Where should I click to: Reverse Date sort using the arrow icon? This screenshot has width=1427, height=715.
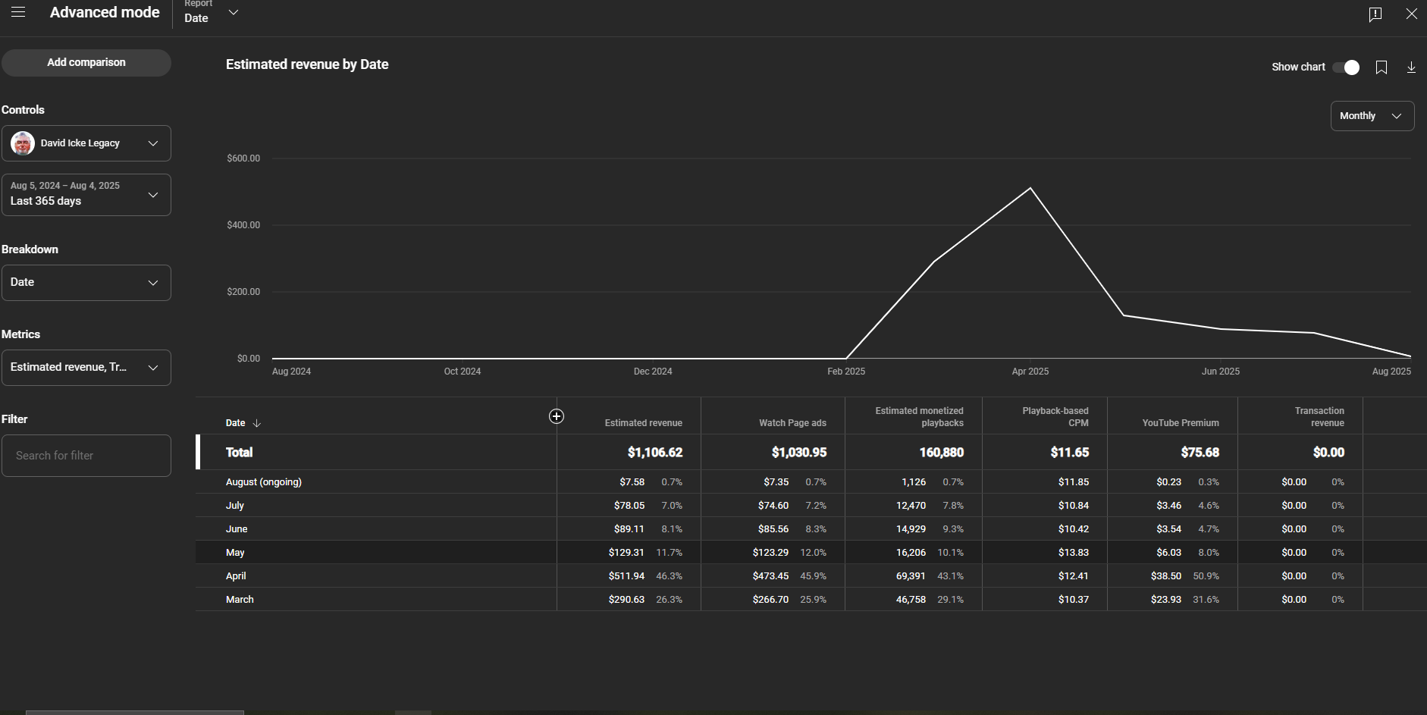(x=257, y=423)
